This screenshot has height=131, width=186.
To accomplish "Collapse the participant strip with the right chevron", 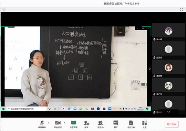I will (x=150, y=69).
